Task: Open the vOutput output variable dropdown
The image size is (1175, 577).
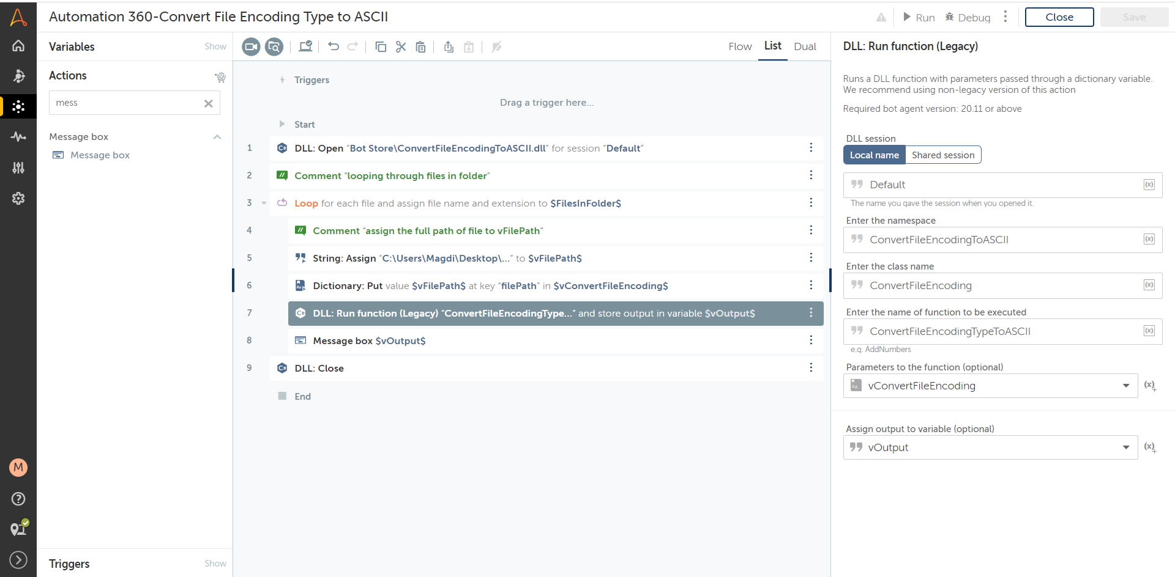Action: 1125,447
